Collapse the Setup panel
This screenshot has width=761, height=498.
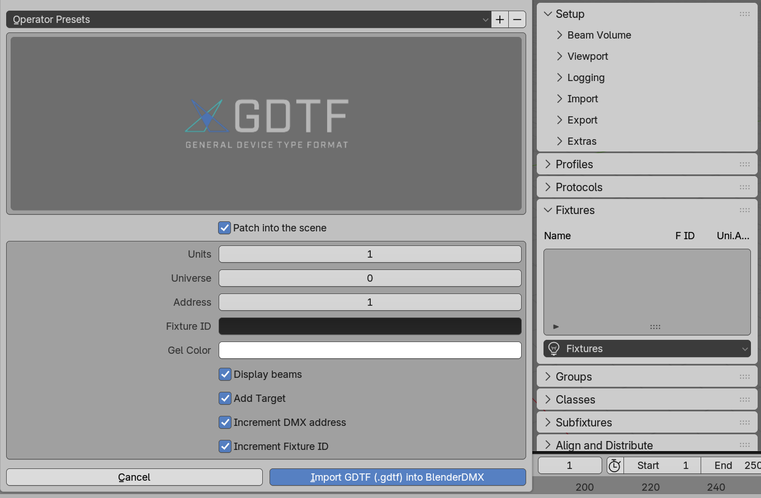click(x=547, y=14)
